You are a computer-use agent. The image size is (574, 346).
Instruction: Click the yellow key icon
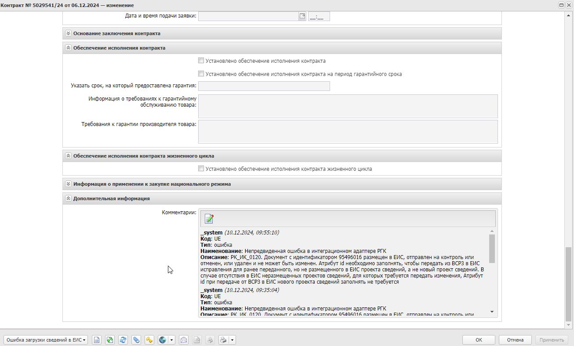[x=149, y=340]
